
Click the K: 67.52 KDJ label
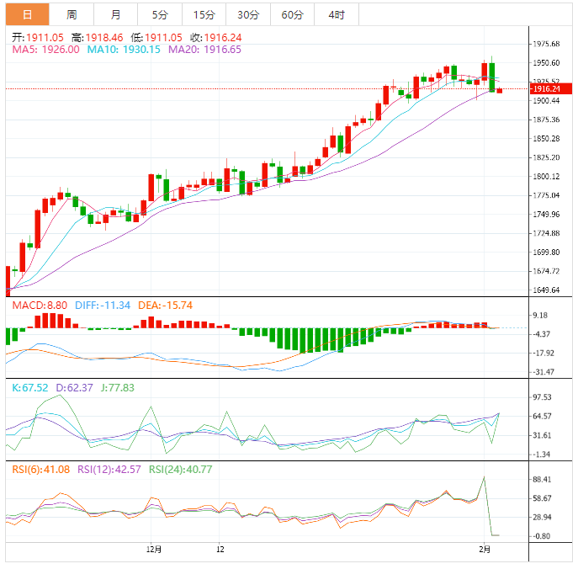coord(29,388)
